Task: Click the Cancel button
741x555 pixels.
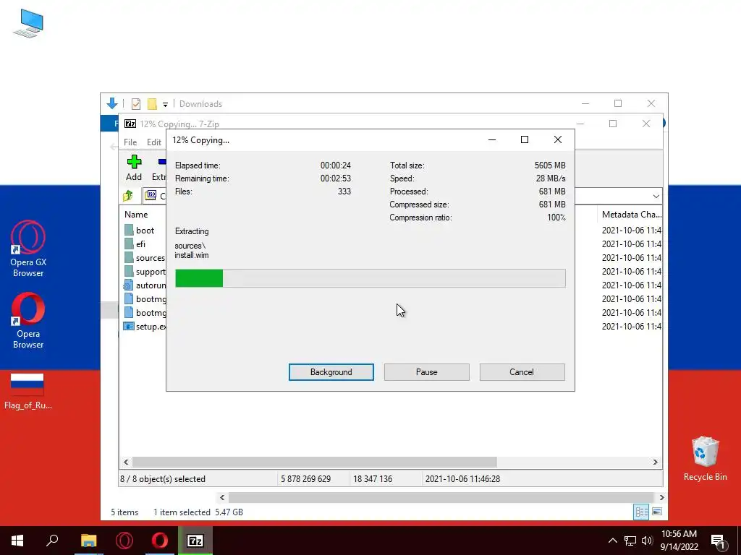Action: click(x=522, y=372)
